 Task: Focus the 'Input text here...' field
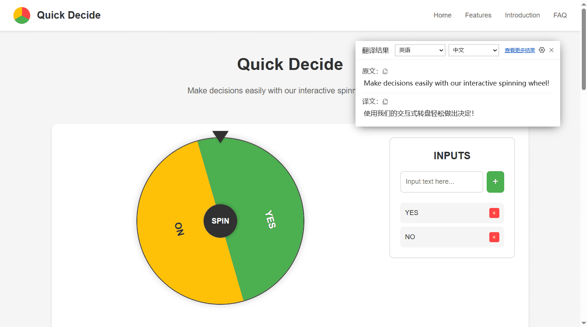[442, 182]
